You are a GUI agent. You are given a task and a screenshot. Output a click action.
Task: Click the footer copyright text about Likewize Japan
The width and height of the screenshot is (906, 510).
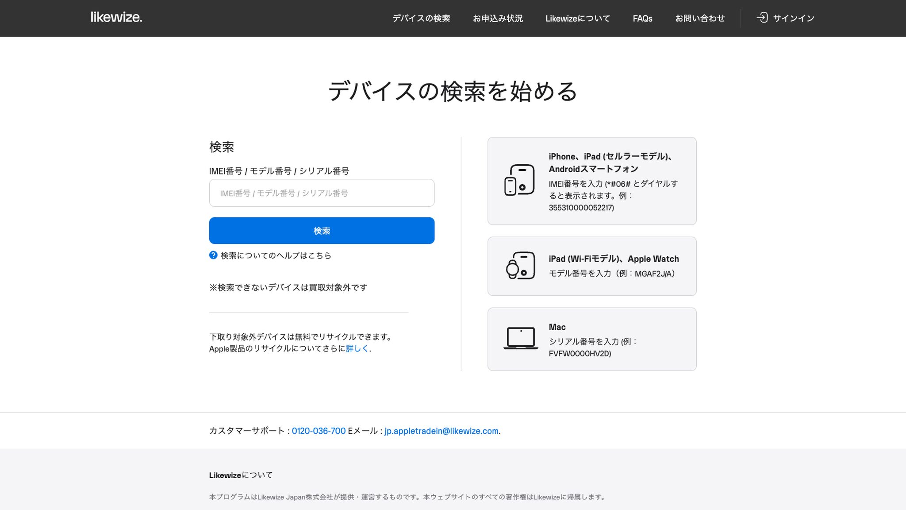[407, 497]
